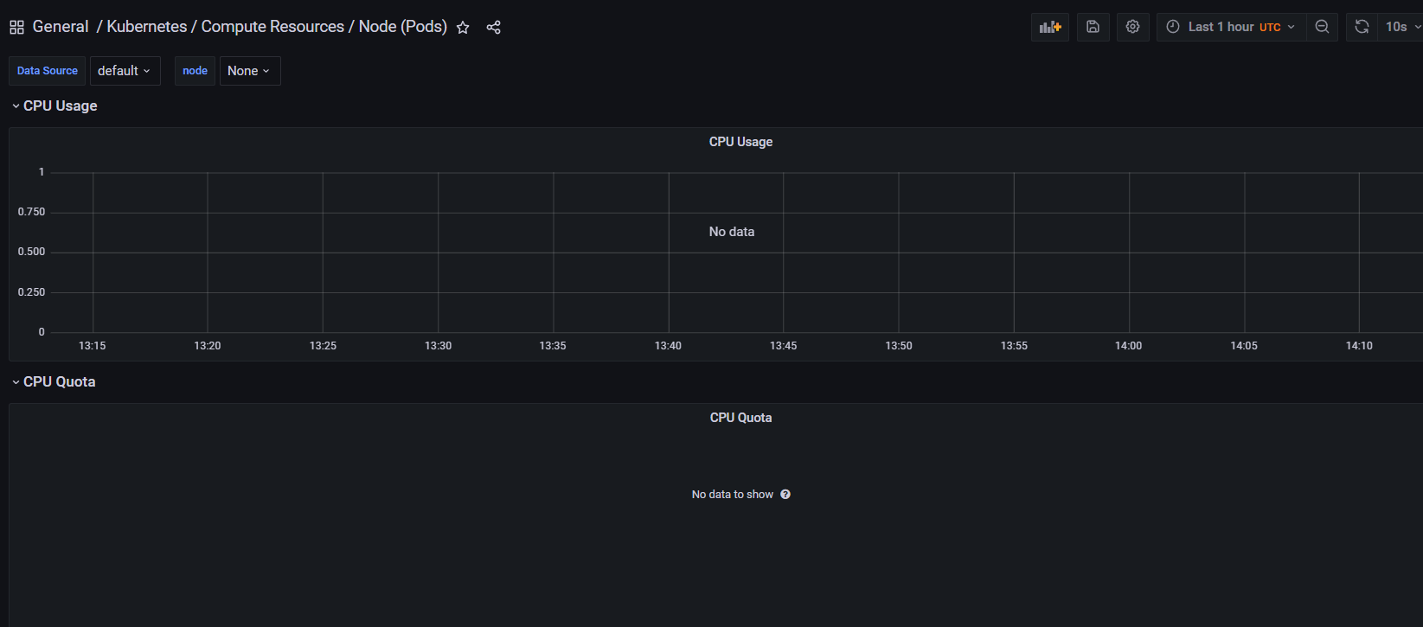
Task: Click the 14:00 time axis label
Action: point(1128,346)
